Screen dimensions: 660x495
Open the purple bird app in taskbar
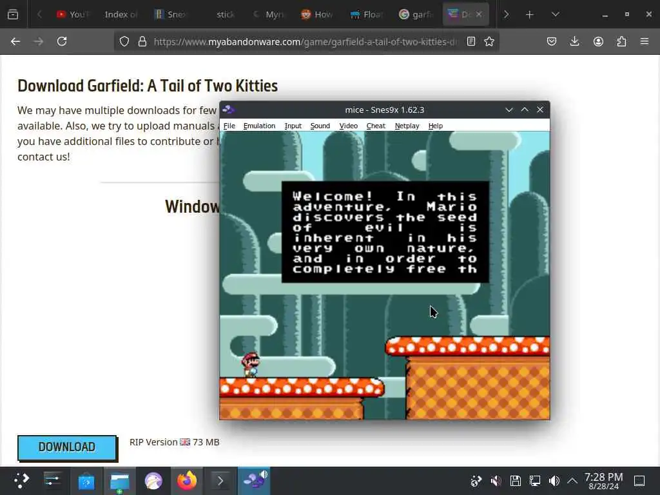click(153, 481)
